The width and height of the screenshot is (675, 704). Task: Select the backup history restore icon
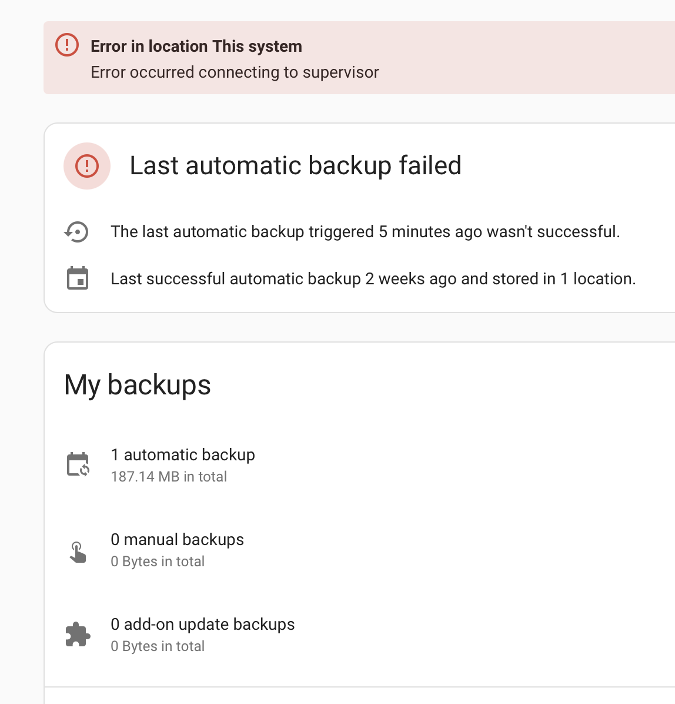click(76, 231)
